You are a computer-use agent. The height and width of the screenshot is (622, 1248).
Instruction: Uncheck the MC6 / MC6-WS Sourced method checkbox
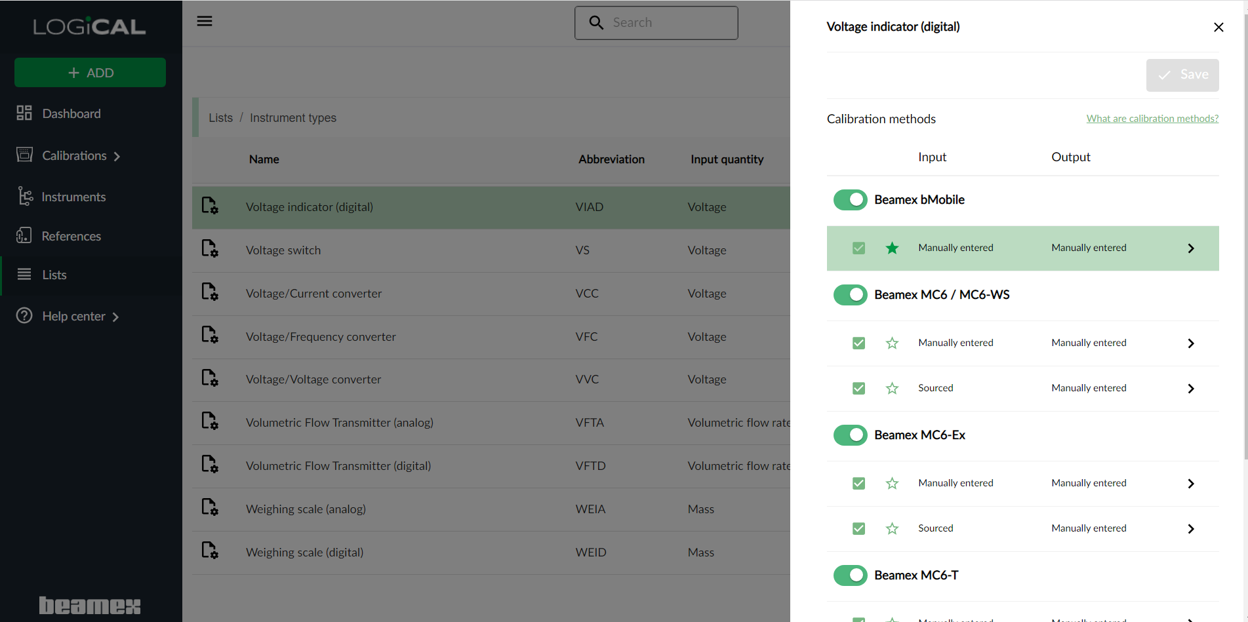(858, 389)
